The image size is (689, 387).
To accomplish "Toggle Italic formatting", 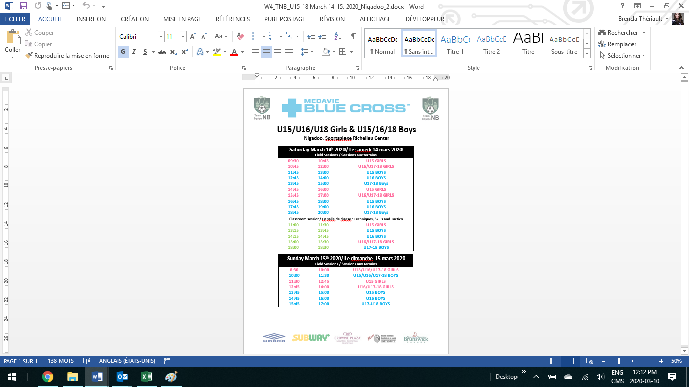I will pyautogui.click(x=134, y=52).
